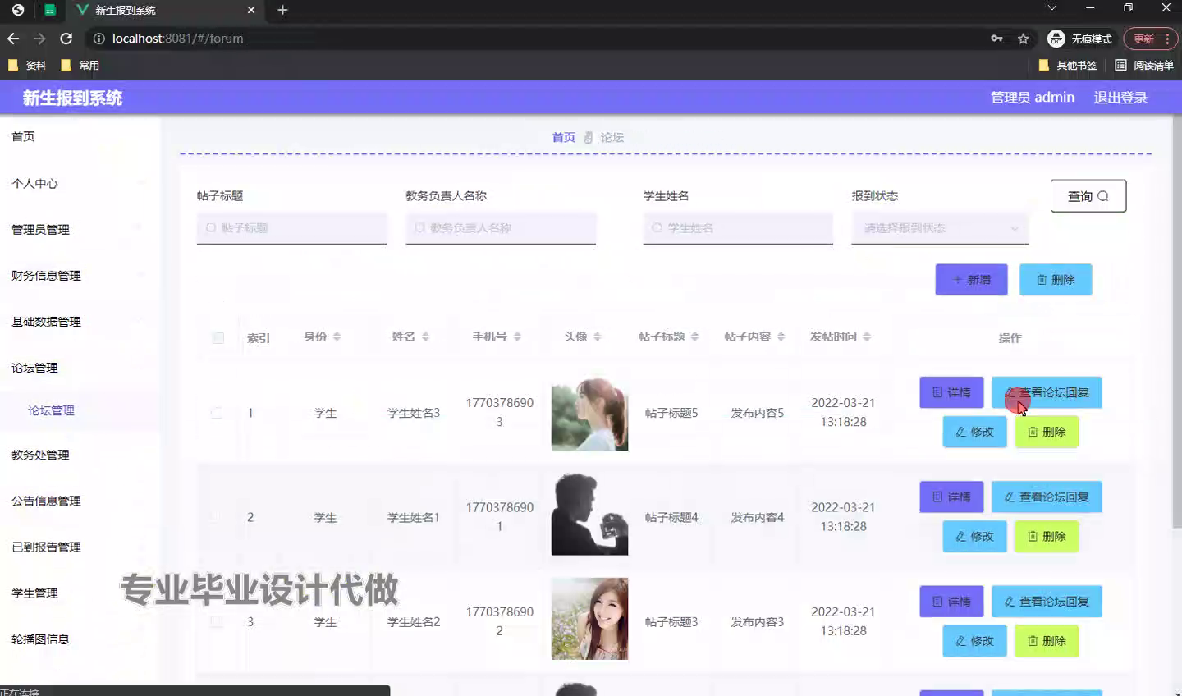Select the checkbox for row 学生姓名2
This screenshot has width=1182, height=696.
point(217,622)
